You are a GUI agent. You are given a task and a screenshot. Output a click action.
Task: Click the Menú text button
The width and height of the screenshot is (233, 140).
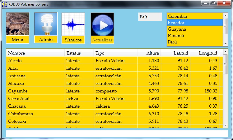click(17, 40)
